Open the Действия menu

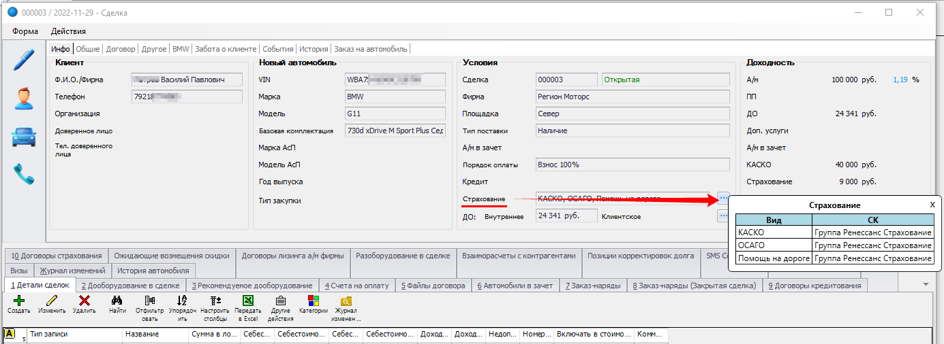coord(68,31)
